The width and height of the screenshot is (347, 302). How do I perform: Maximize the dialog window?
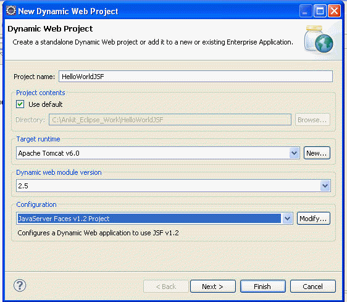click(x=320, y=11)
